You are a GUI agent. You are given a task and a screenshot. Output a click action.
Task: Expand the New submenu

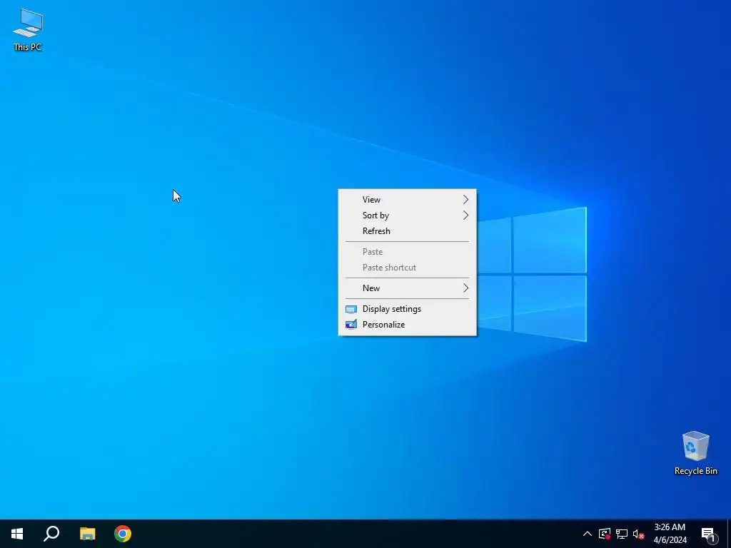click(407, 288)
